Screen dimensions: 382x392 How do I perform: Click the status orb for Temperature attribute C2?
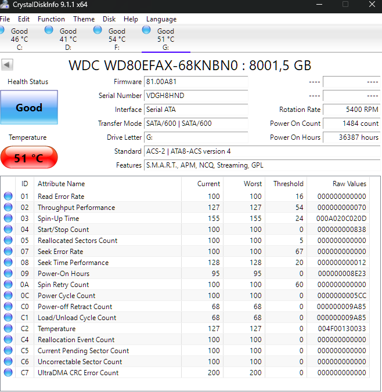pos(8,328)
